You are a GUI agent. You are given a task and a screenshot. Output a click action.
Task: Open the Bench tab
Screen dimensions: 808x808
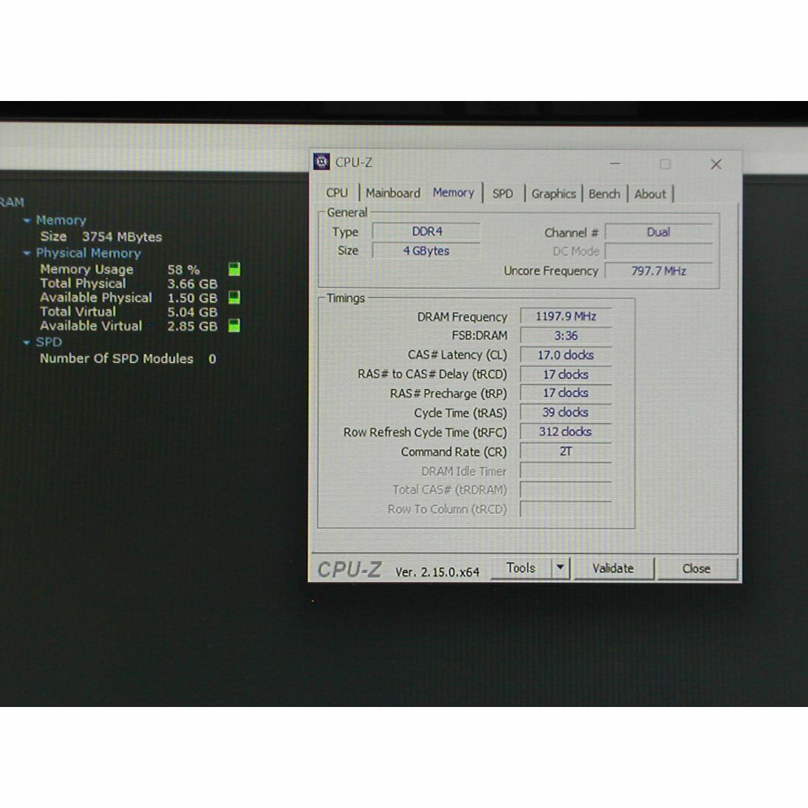(x=604, y=194)
